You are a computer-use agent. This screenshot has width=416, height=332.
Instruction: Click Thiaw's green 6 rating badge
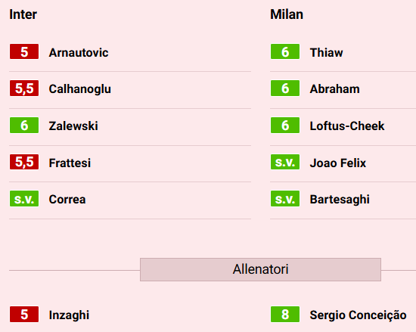tap(285, 51)
